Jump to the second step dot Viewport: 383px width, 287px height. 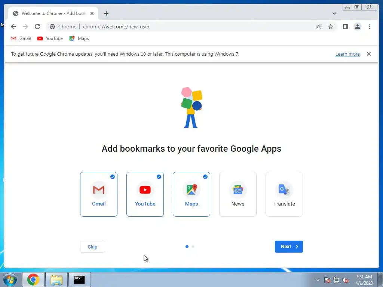[193, 247]
